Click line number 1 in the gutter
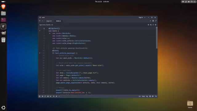Image resolution: width=197 pixels, height=111 pixels. [44, 28]
